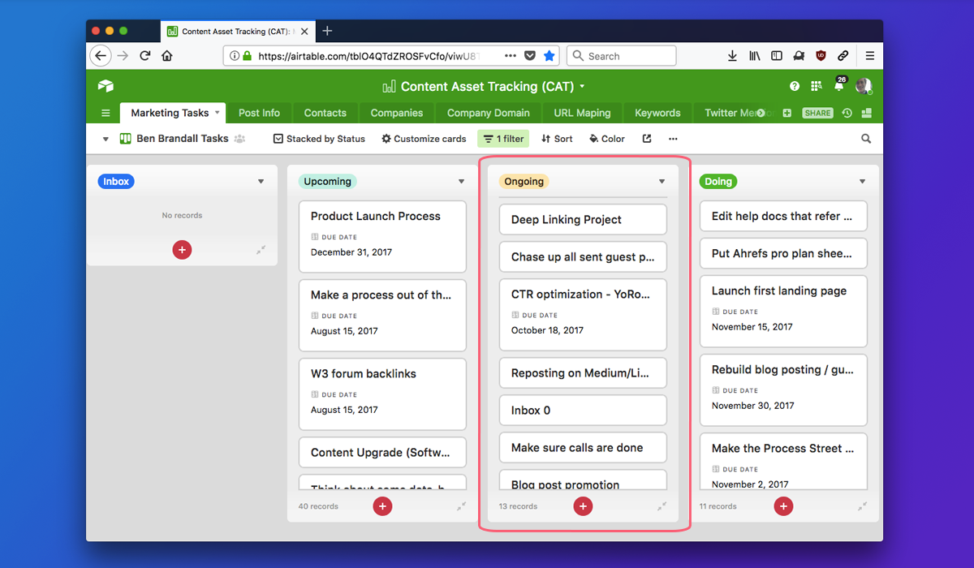The height and width of the screenshot is (568, 974).
Task: Click the airtable.com URL address field
Action: (369, 56)
